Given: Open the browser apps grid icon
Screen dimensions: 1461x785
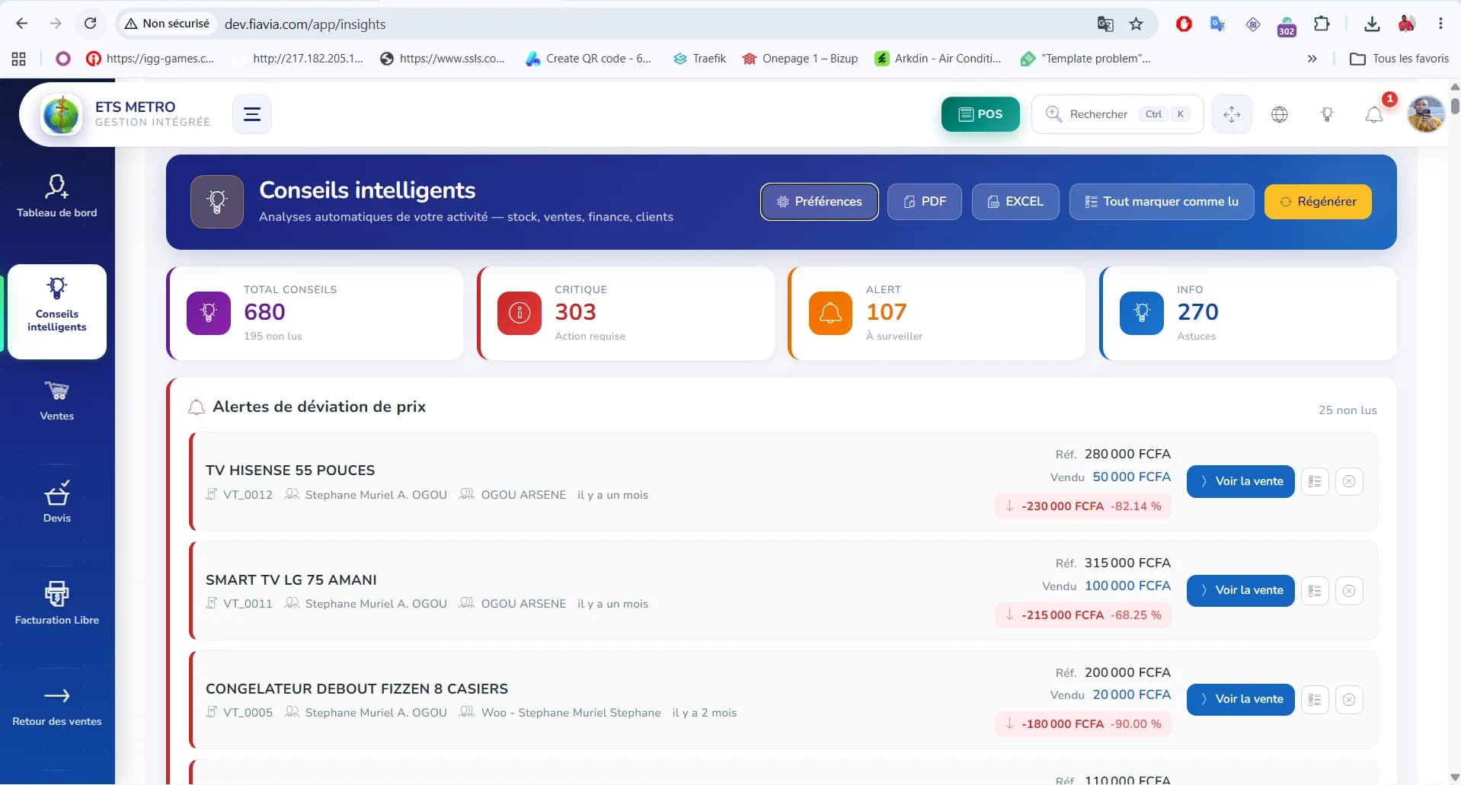Looking at the screenshot, I should pyautogui.click(x=19, y=59).
